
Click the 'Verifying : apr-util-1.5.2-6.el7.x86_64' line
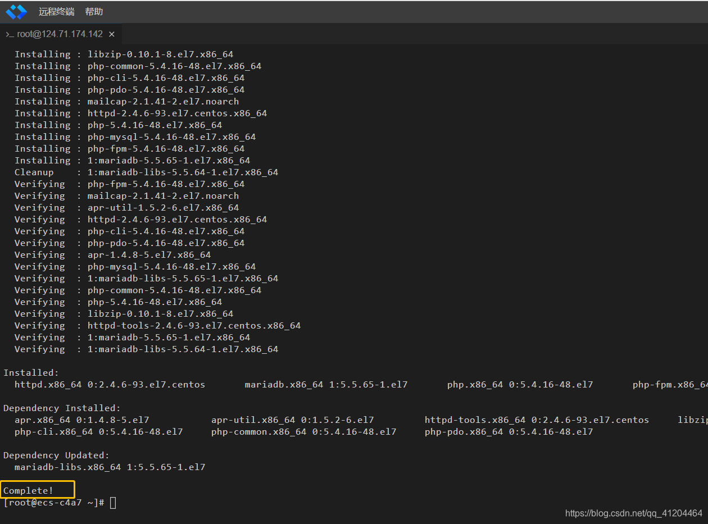click(126, 208)
